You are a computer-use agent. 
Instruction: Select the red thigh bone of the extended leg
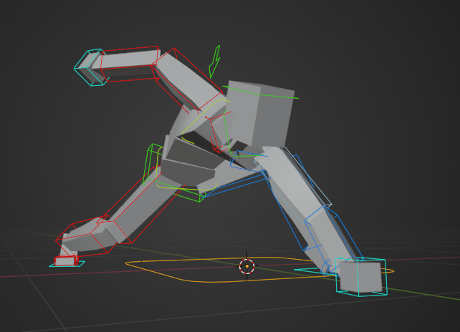coord(144,205)
